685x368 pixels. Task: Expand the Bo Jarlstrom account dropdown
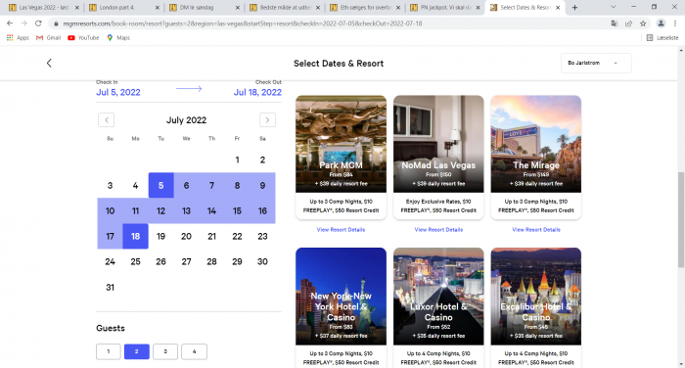point(596,63)
